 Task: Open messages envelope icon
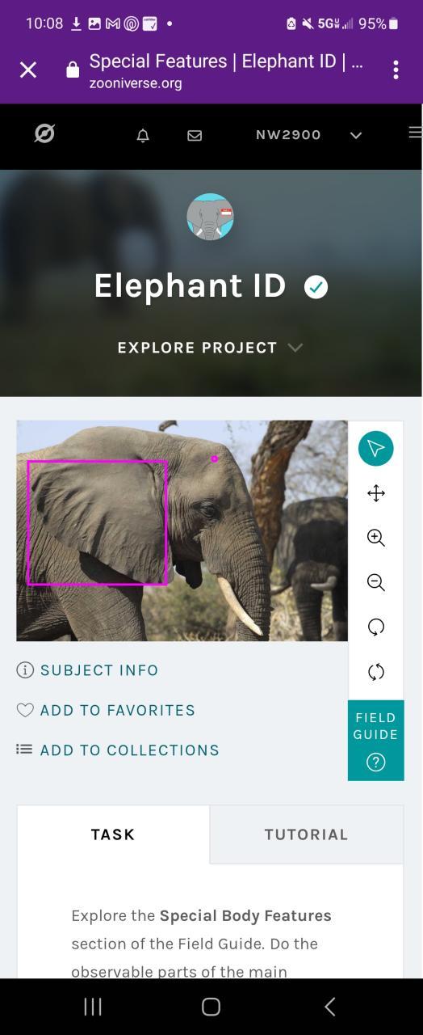click(195, 136)
